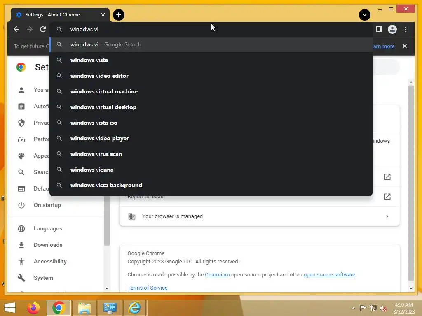Expand the 'Your browser is managed' row
Screen dimensions: 422x316
(260, 216)
